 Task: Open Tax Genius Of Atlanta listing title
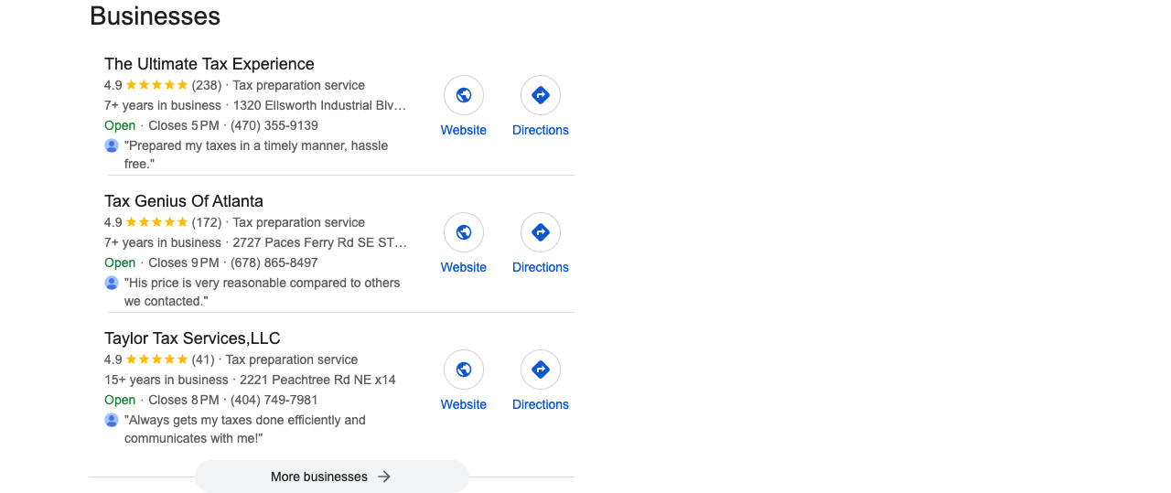184,201
